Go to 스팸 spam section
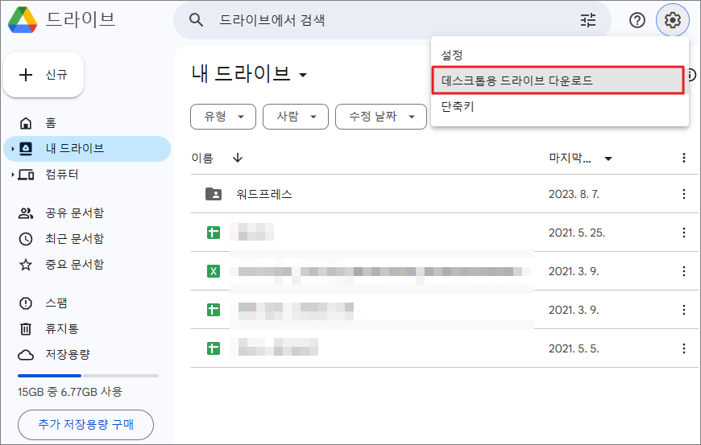The width and height of the screenshot is (701, 445). coord(56,303)
